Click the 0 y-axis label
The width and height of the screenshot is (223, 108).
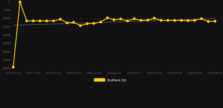pyautogui.click(x=9, y=2)
